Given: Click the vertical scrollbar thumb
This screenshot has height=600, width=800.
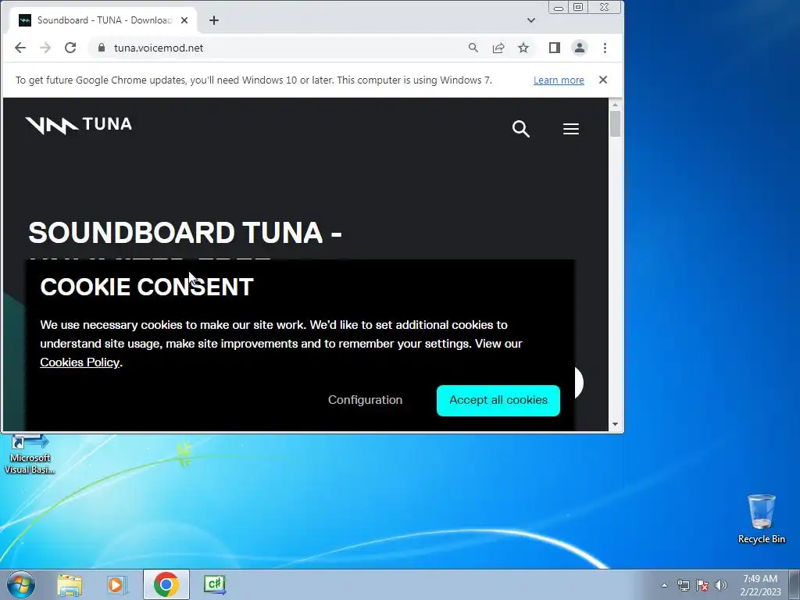Looking at the screenshot, I should point(615,123).
